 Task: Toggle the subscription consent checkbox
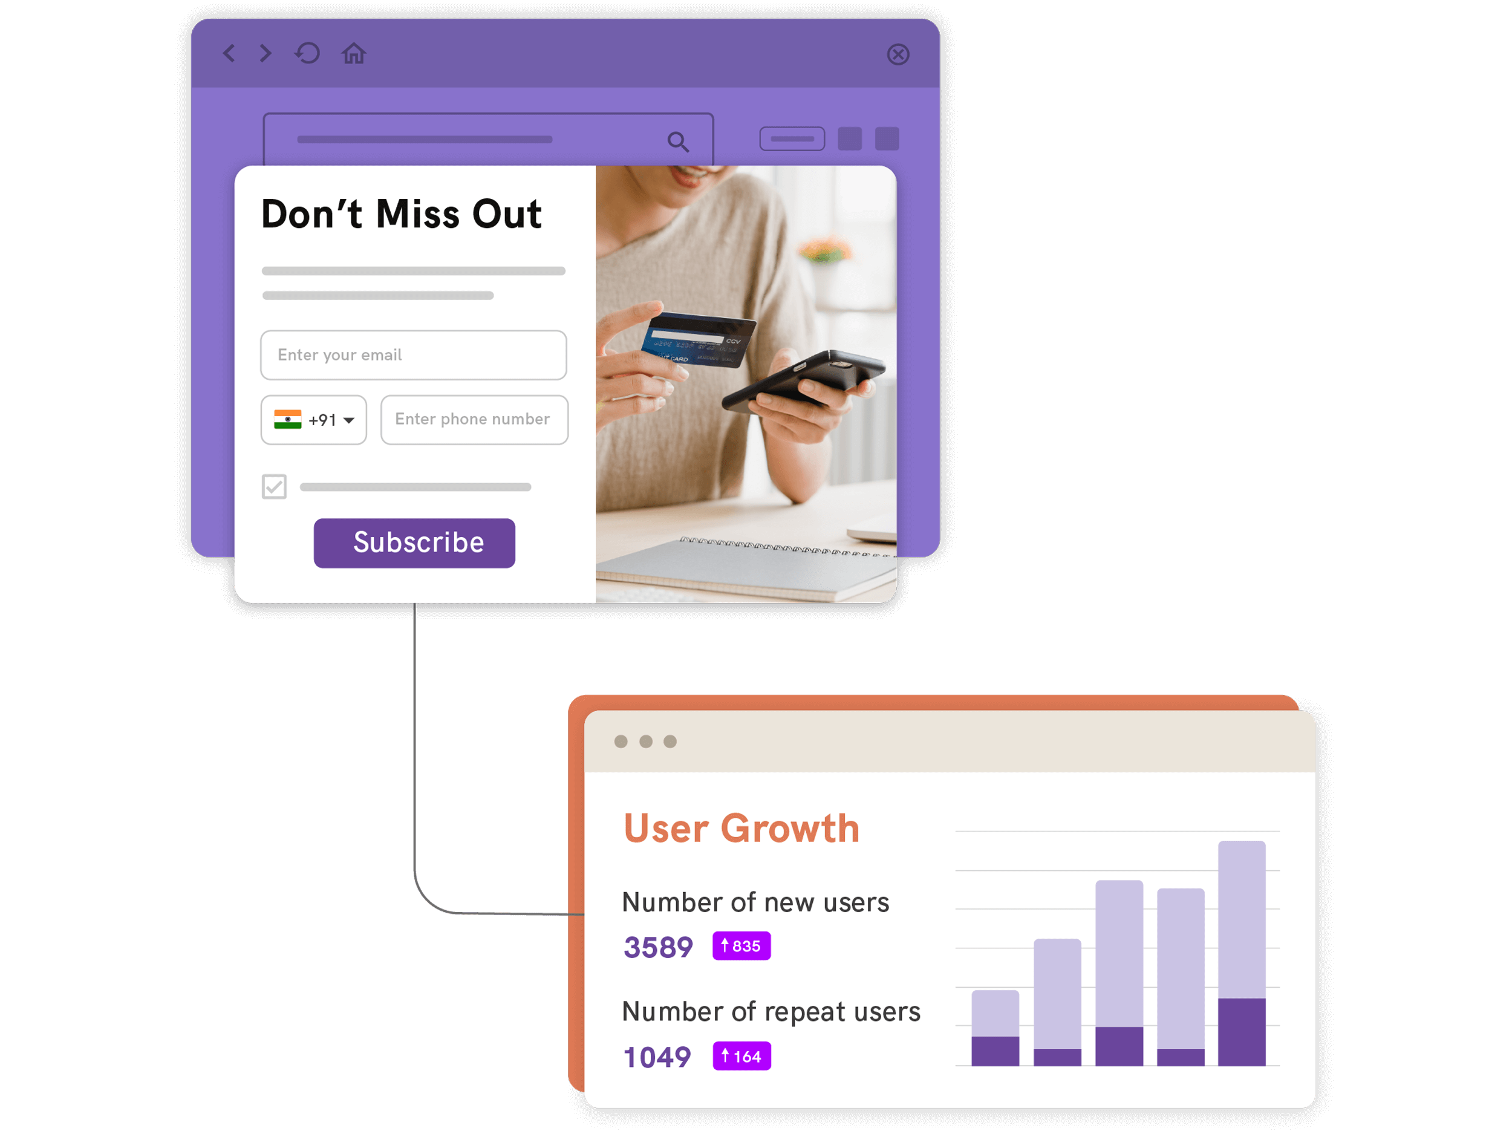276,486
